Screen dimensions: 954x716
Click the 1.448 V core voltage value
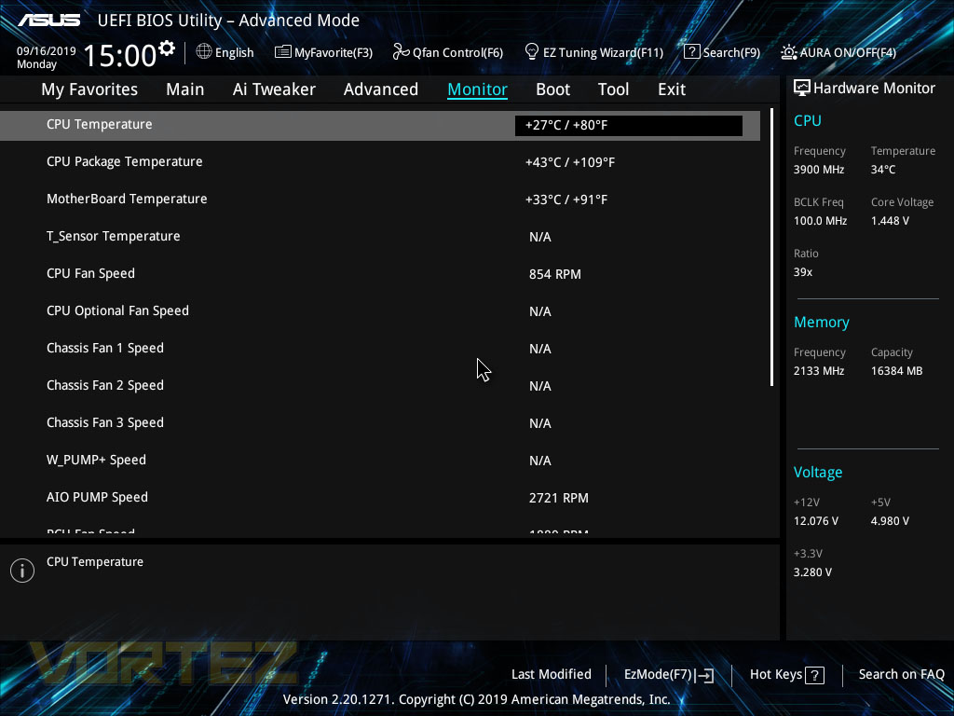coord(890,221)
